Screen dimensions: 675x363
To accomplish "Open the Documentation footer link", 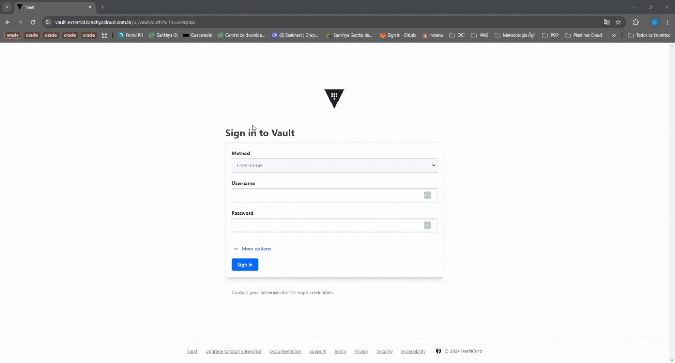I will (285, 351).
